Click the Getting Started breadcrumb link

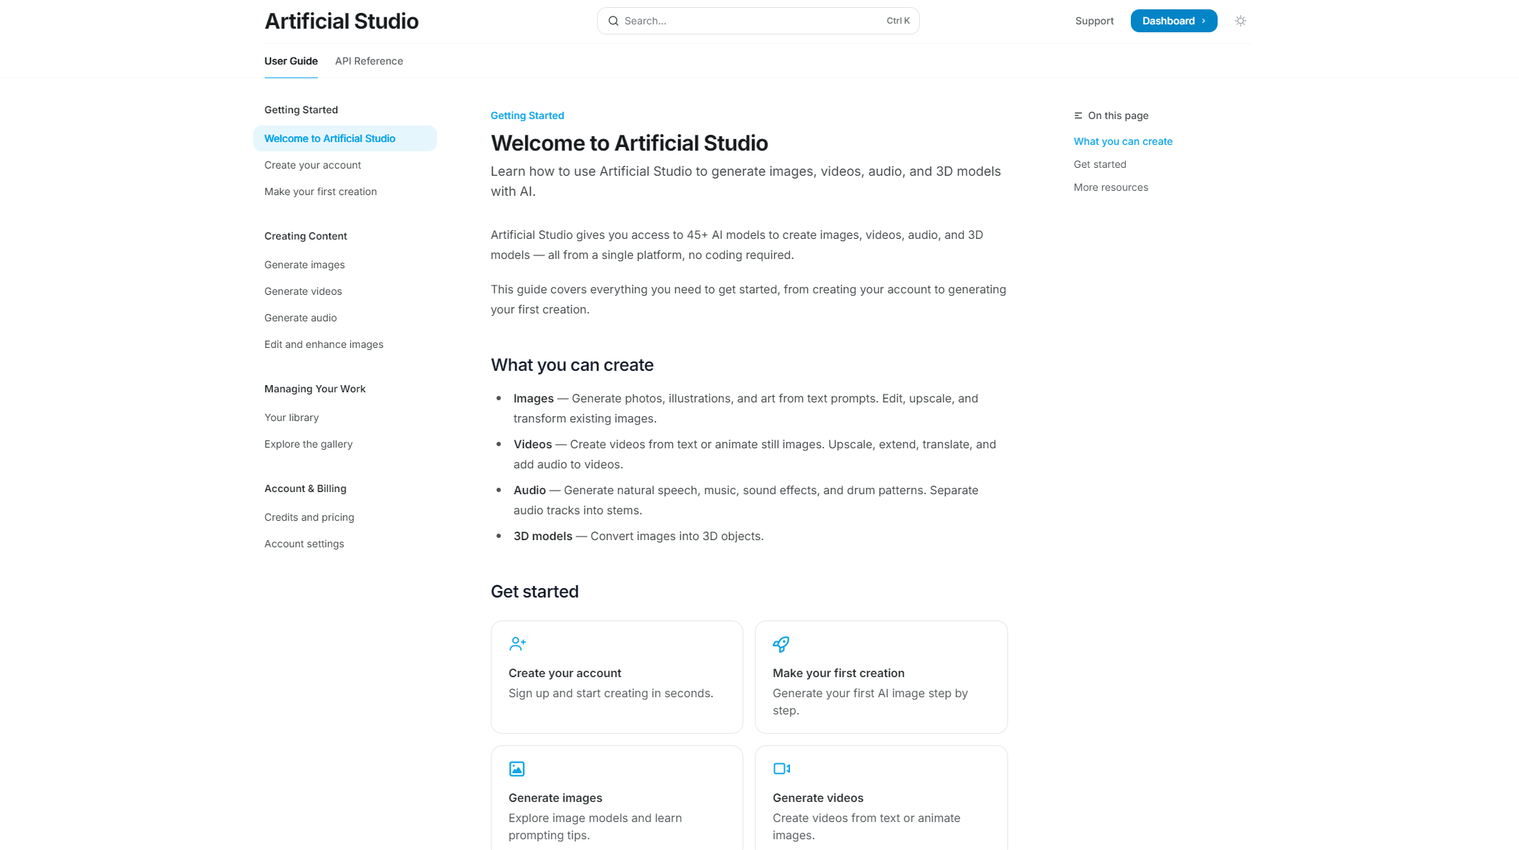(x=527, y=115)
